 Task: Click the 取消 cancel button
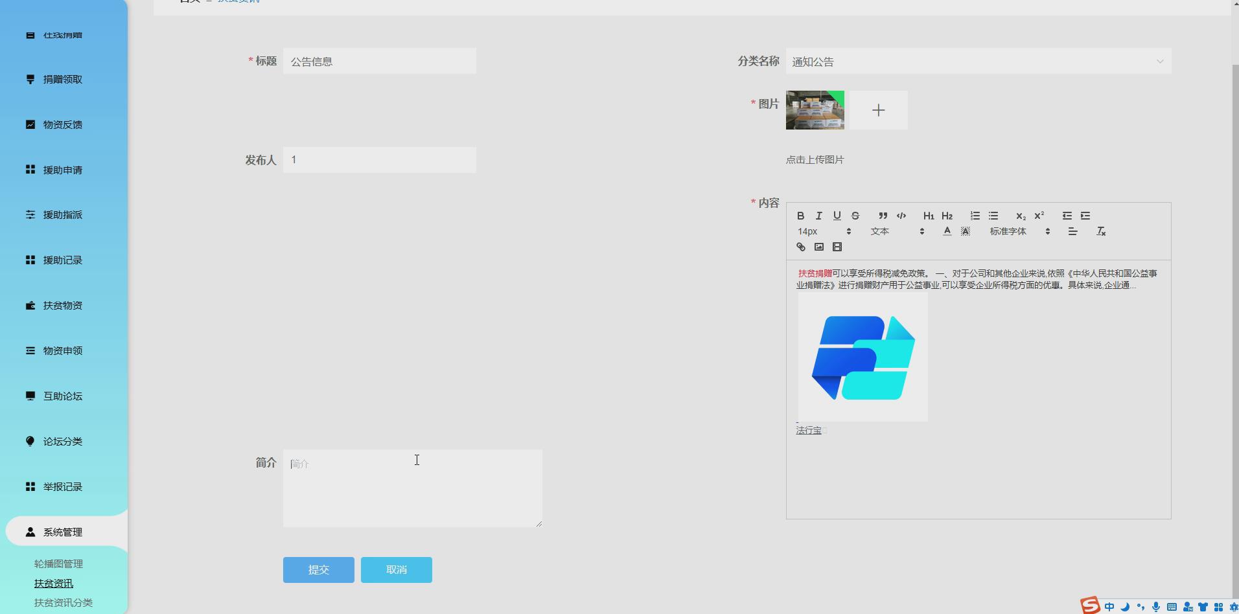(x=397, y=570)
